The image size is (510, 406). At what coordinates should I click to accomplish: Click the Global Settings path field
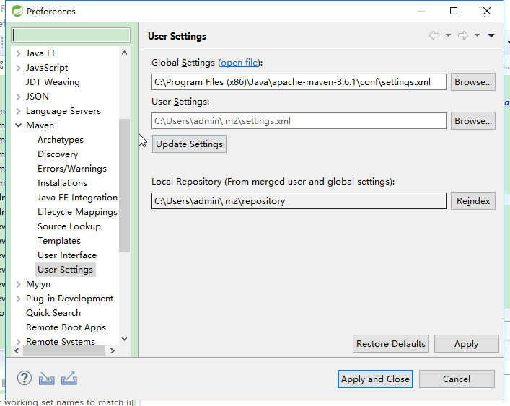(x=299, y=82)
